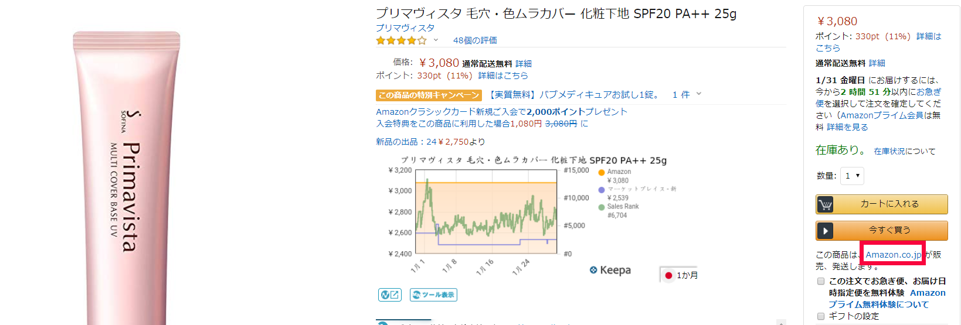The image size is (961, 325).
Task: Click the ツール表示 tool display button
Action: point(433,295)
